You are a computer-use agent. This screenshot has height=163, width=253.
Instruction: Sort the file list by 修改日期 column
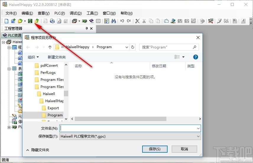click(159, 66)
